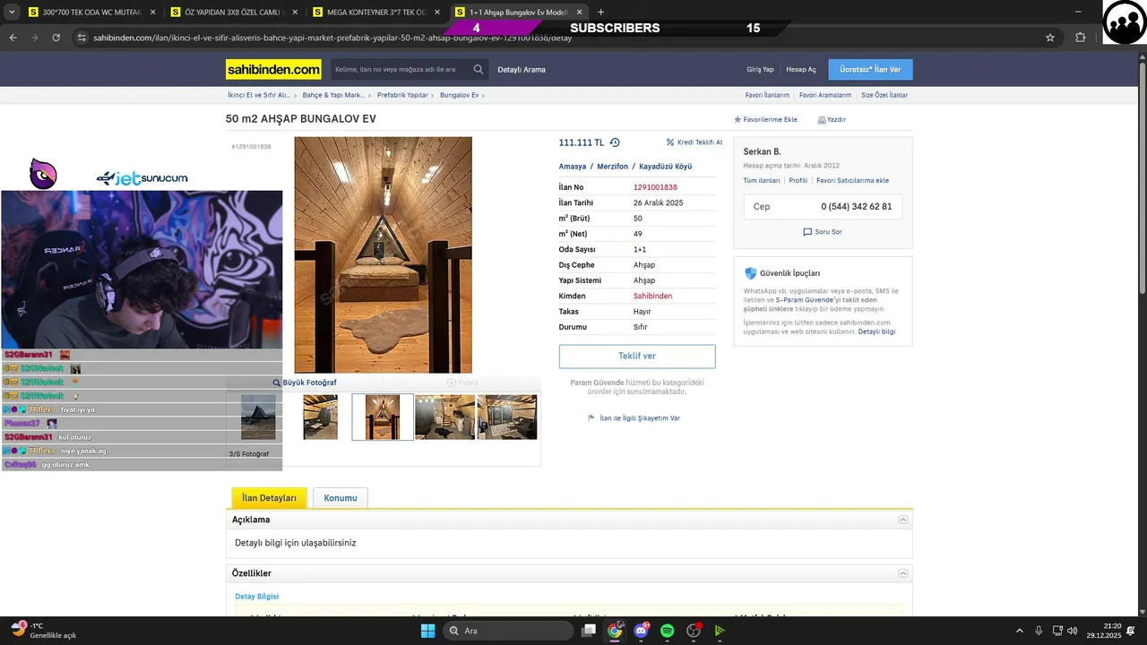Open Size Özel İlanlar link
This screenshot has height=645, width=1147.
[884, 95]
